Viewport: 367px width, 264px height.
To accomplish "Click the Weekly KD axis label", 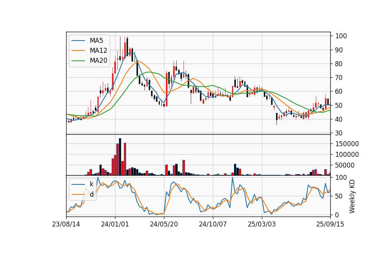I will point(352,196).
